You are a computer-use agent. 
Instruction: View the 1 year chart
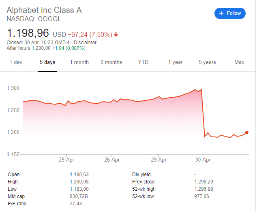tap(176, 62)
